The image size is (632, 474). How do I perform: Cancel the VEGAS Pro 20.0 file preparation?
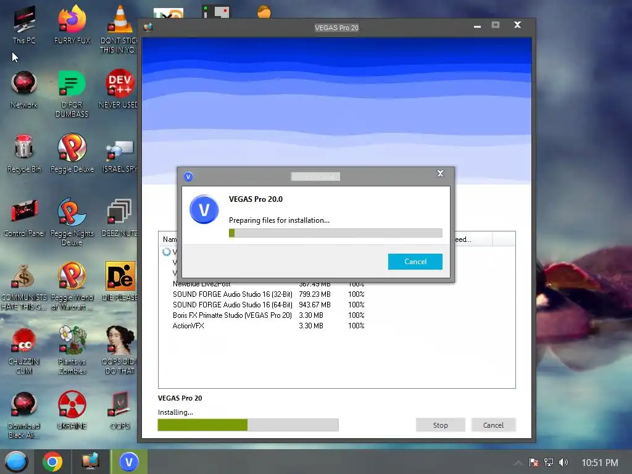(415, 262)
